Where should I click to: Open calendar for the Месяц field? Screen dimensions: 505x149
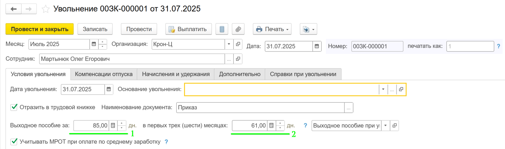94,44
